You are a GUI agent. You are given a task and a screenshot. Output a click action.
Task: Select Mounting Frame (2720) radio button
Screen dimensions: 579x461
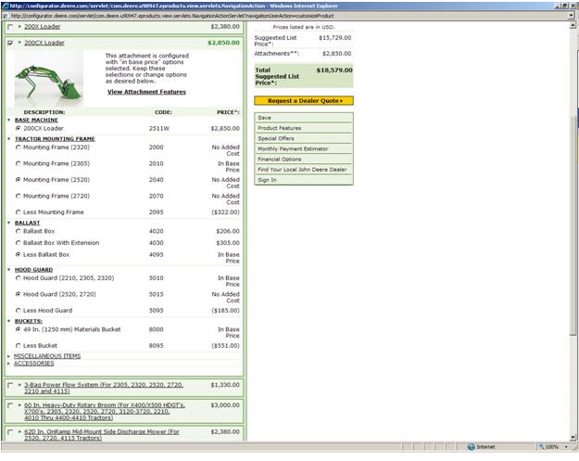click(x=19, y=197)
